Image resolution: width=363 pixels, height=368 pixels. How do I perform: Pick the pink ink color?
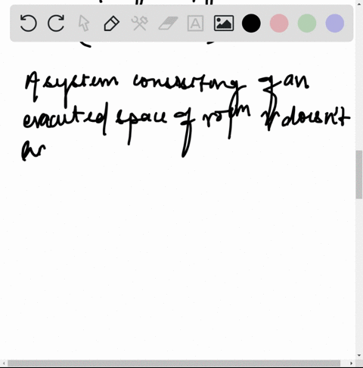(x=279, y=23)
